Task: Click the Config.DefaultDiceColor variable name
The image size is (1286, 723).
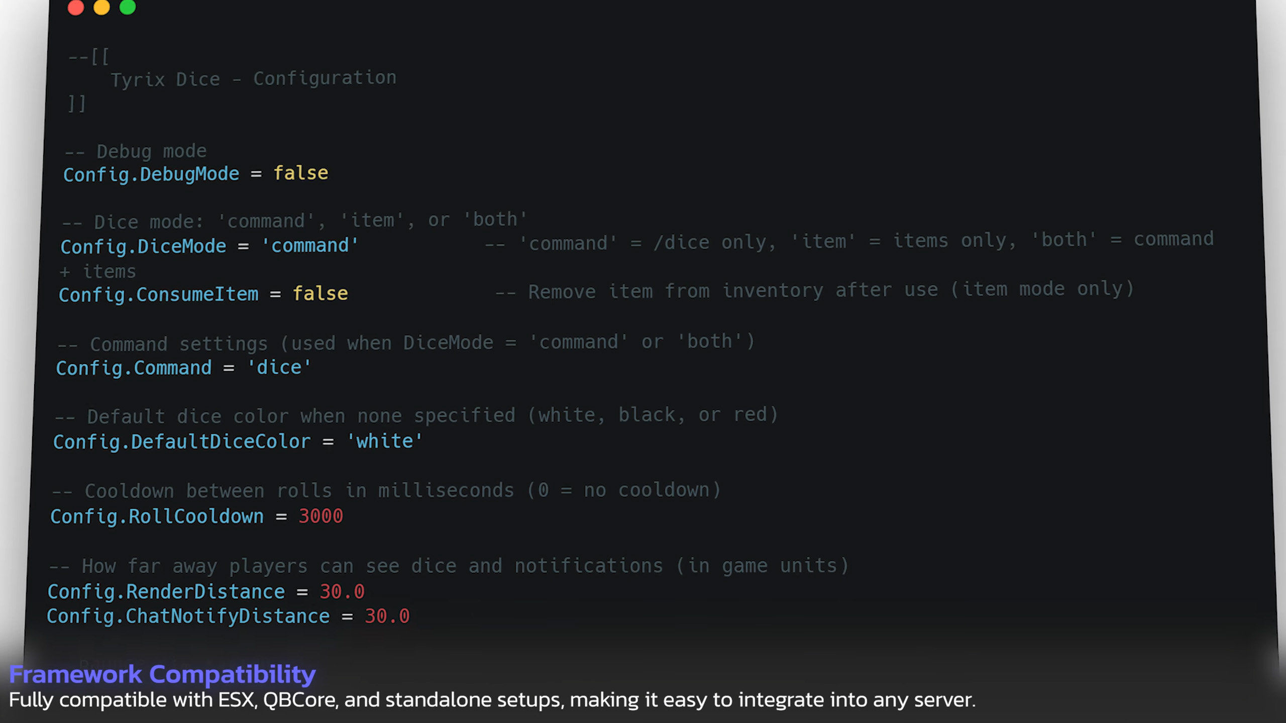Action: (x=182, y=442)
